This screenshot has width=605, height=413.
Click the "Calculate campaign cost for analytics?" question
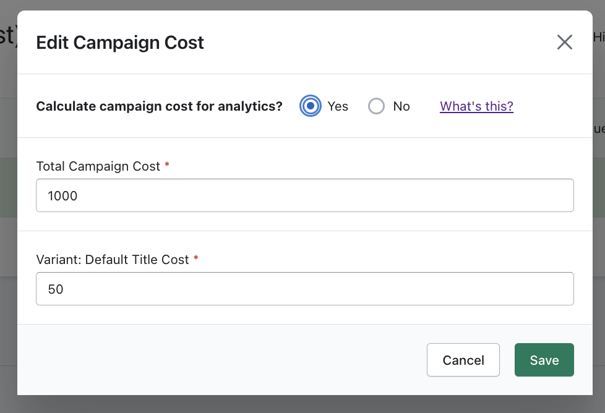(159, 106)
